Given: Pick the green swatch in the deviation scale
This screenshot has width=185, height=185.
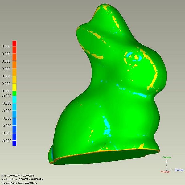Looking at the screenshot, I should 14,93.
